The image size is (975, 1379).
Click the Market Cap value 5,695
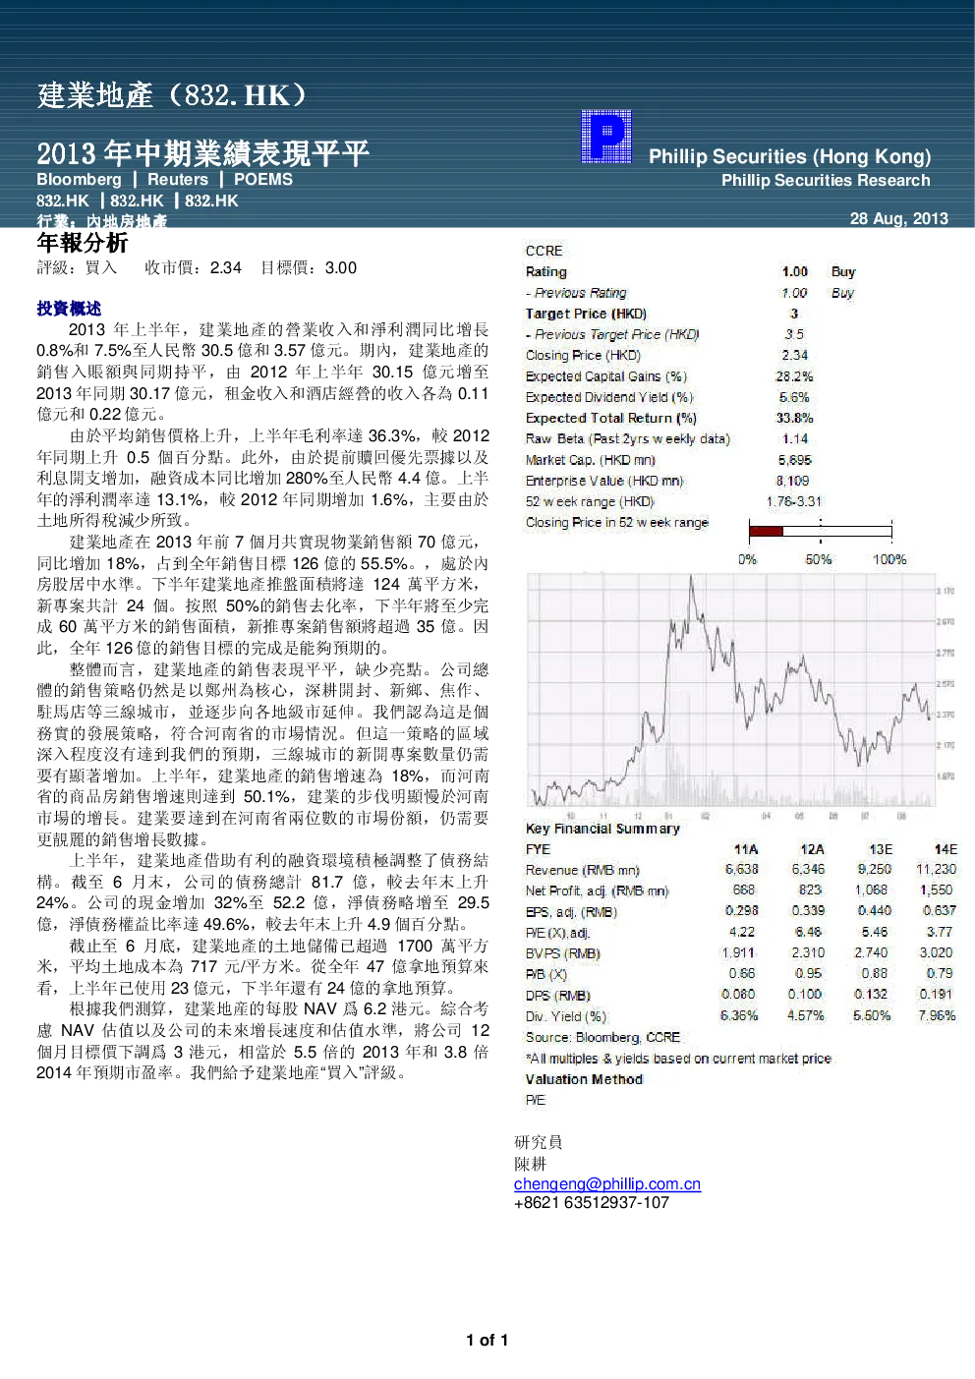[x=794, y=459]
